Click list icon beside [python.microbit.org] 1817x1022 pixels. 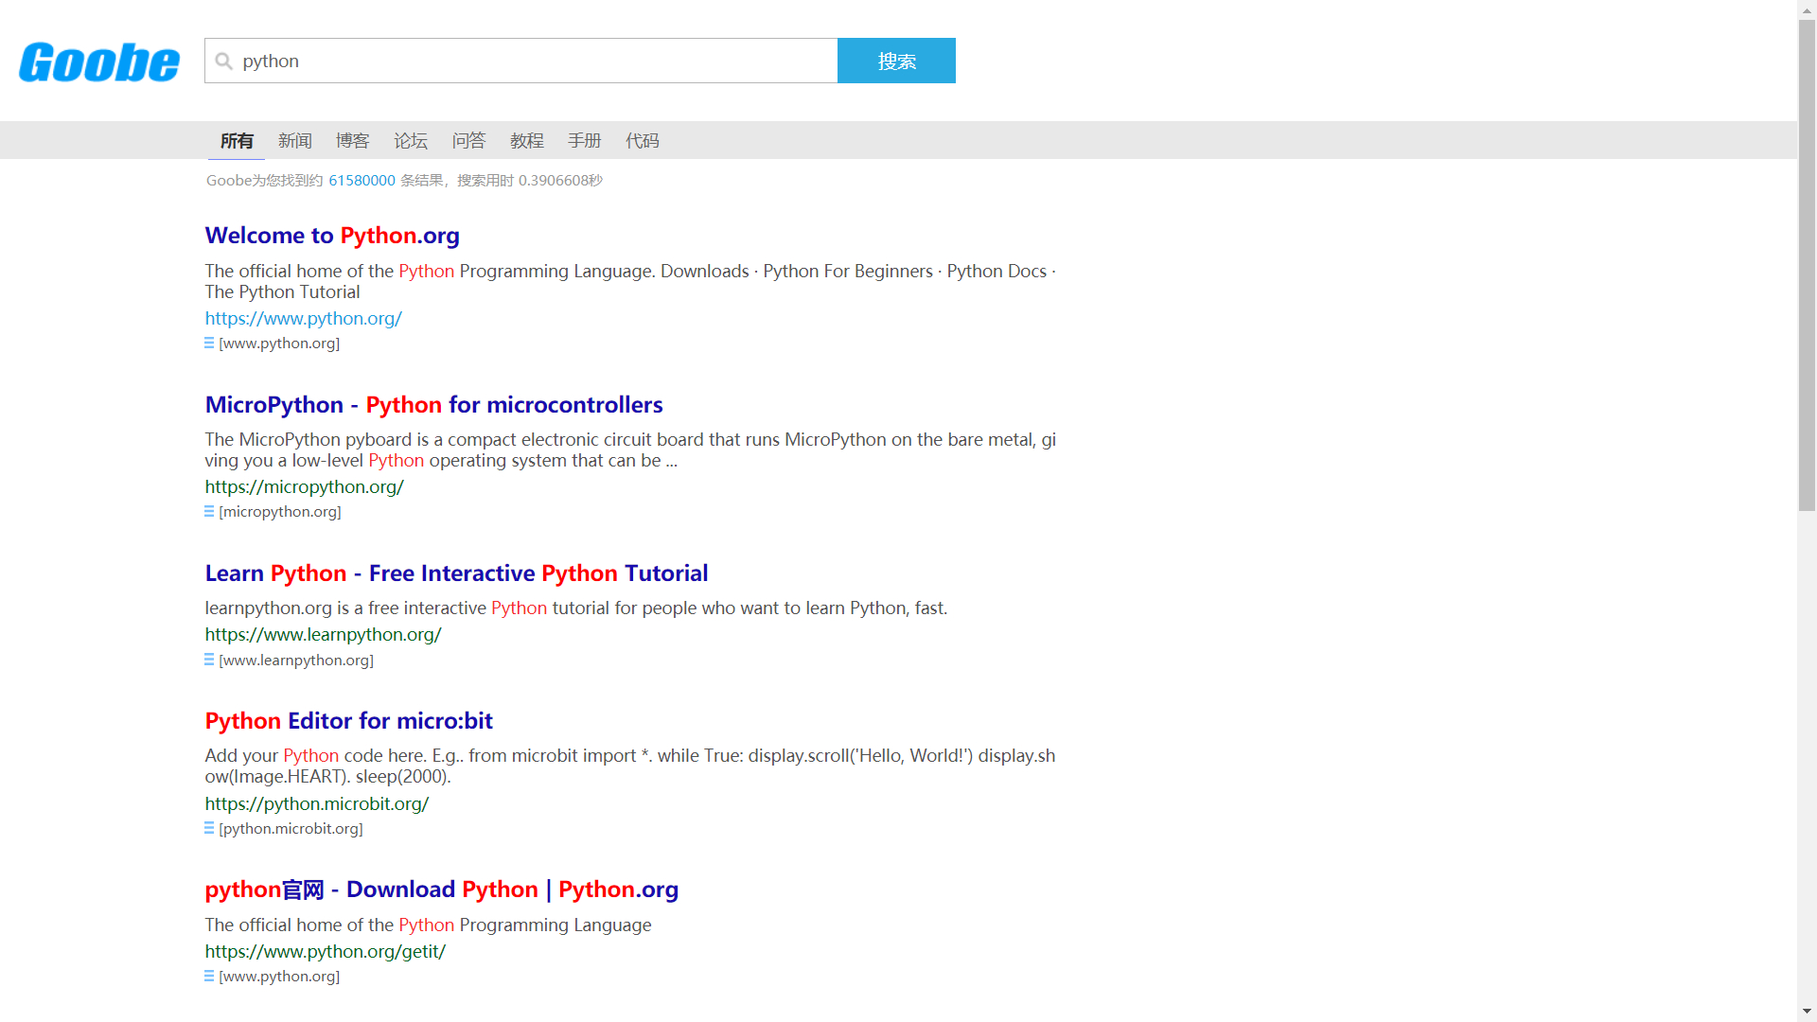click(209, 828)
